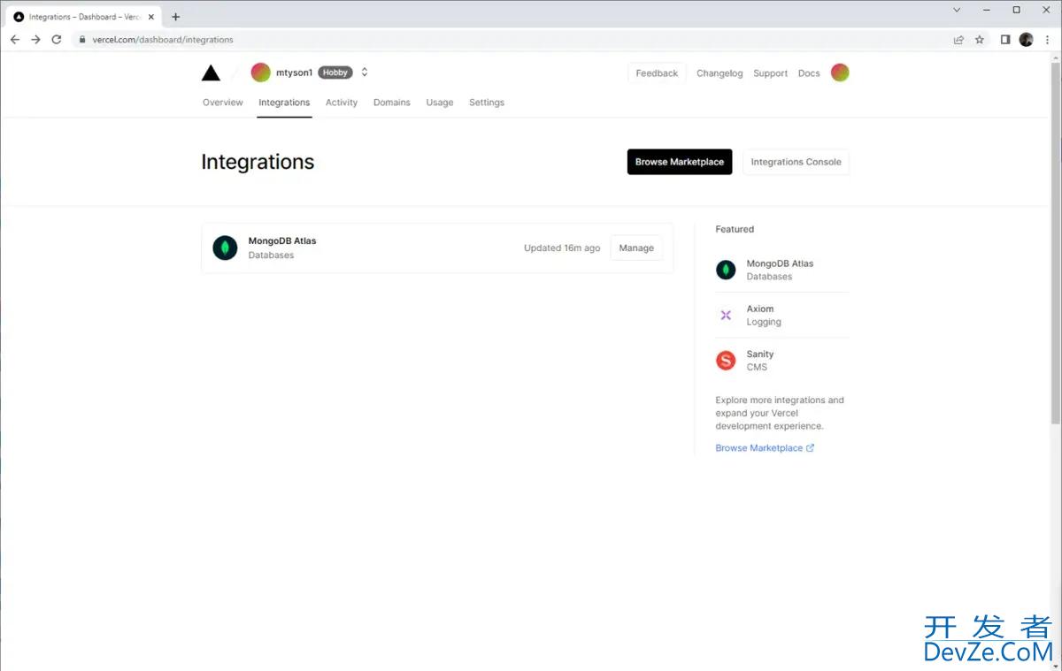
Task: Click Featured MongoDB Atlas leaf icon
Action: pos(726,270)
